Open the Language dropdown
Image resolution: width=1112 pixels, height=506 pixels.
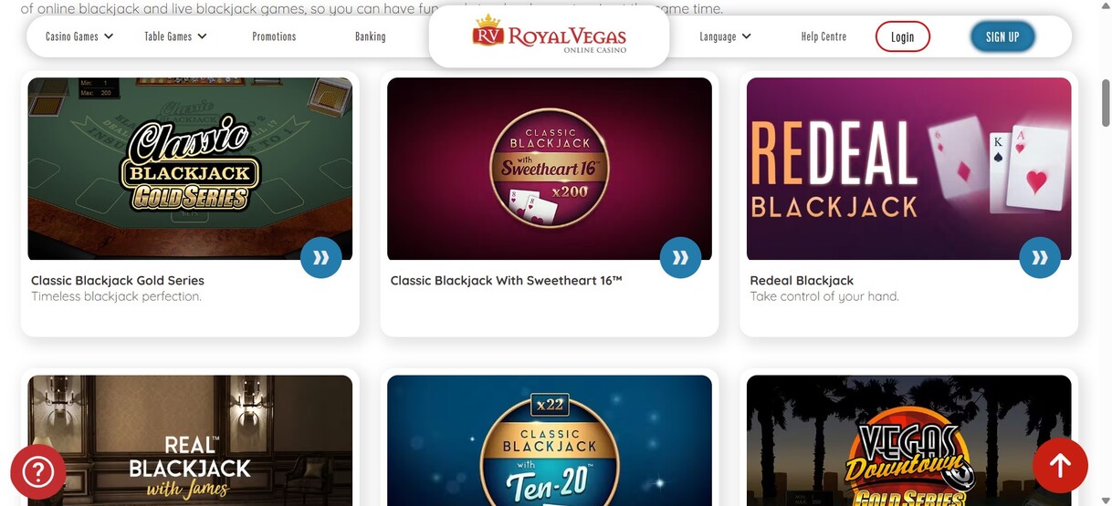pyautogui.click(x=726, y=36)
